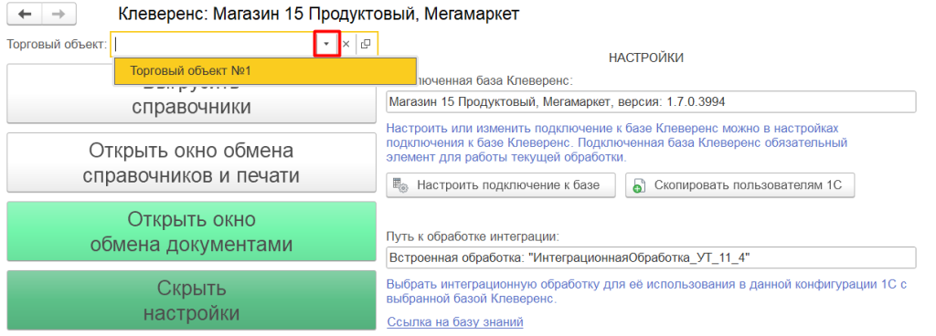Screen dimensions: 936x336
Task: Clear the Торговый объект field with X
Action: tap(346, 44)
